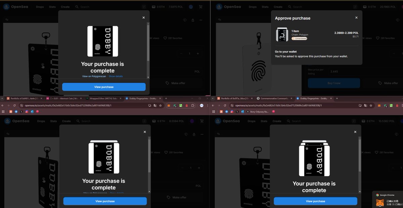
Task: Switch to the Commemorative Community tab
Action: pyautogui.click(x=274, y=99)
